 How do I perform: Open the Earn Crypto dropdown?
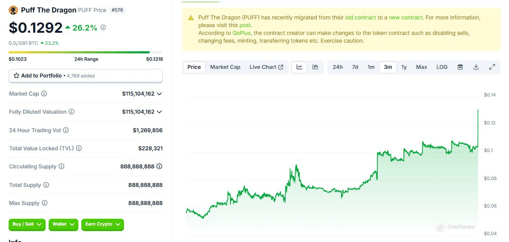(102, 224)
